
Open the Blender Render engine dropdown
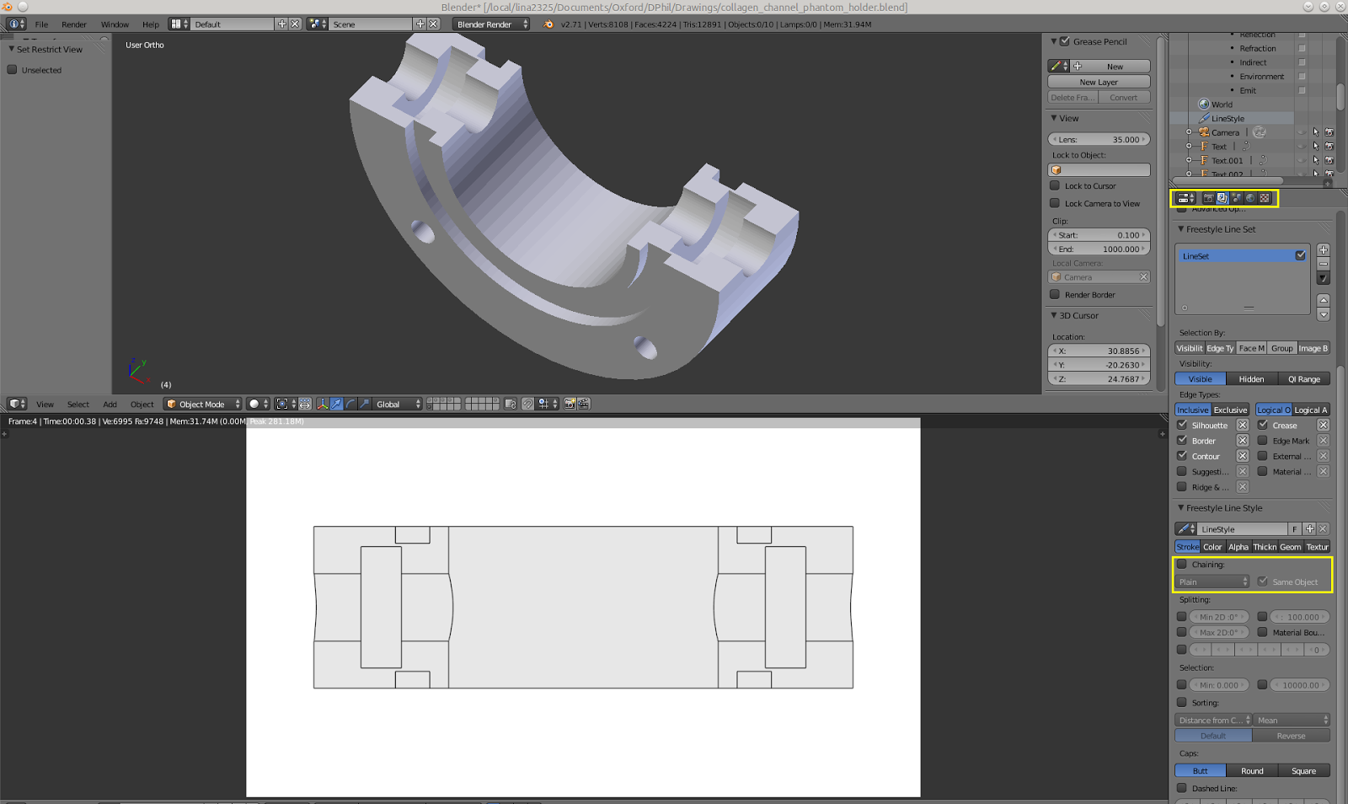coord(492,24)
